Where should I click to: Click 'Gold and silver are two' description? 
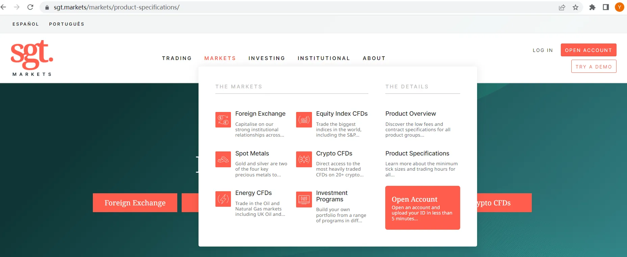point(261,169)
